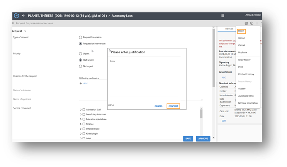
Task: Select the Urgent priority radio button
Action: point(80,54)
